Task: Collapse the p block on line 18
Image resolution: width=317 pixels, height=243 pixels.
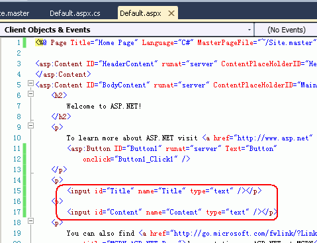Action: [x=30, y=221]
